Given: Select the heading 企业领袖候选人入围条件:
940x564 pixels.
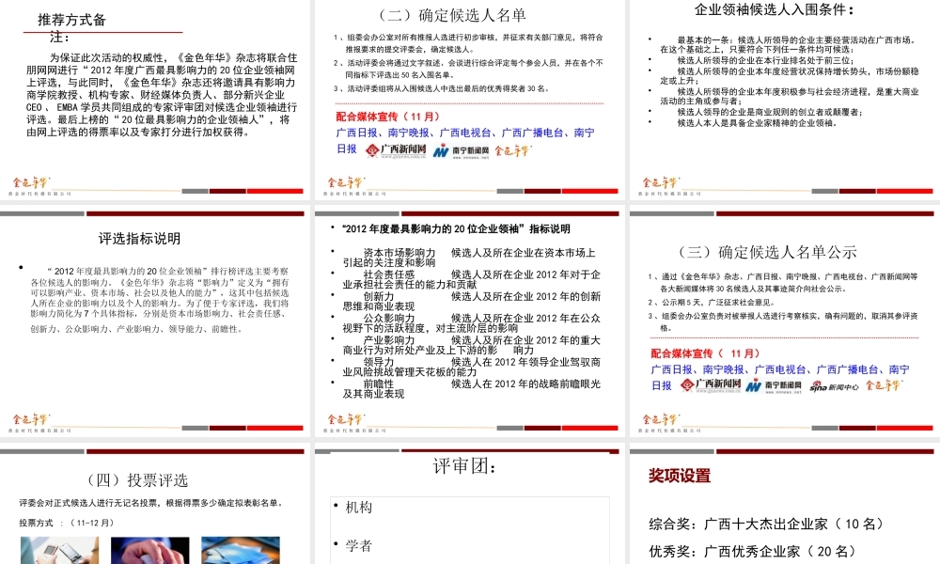Looking at the screenshot, I should [x=774, y=9].
